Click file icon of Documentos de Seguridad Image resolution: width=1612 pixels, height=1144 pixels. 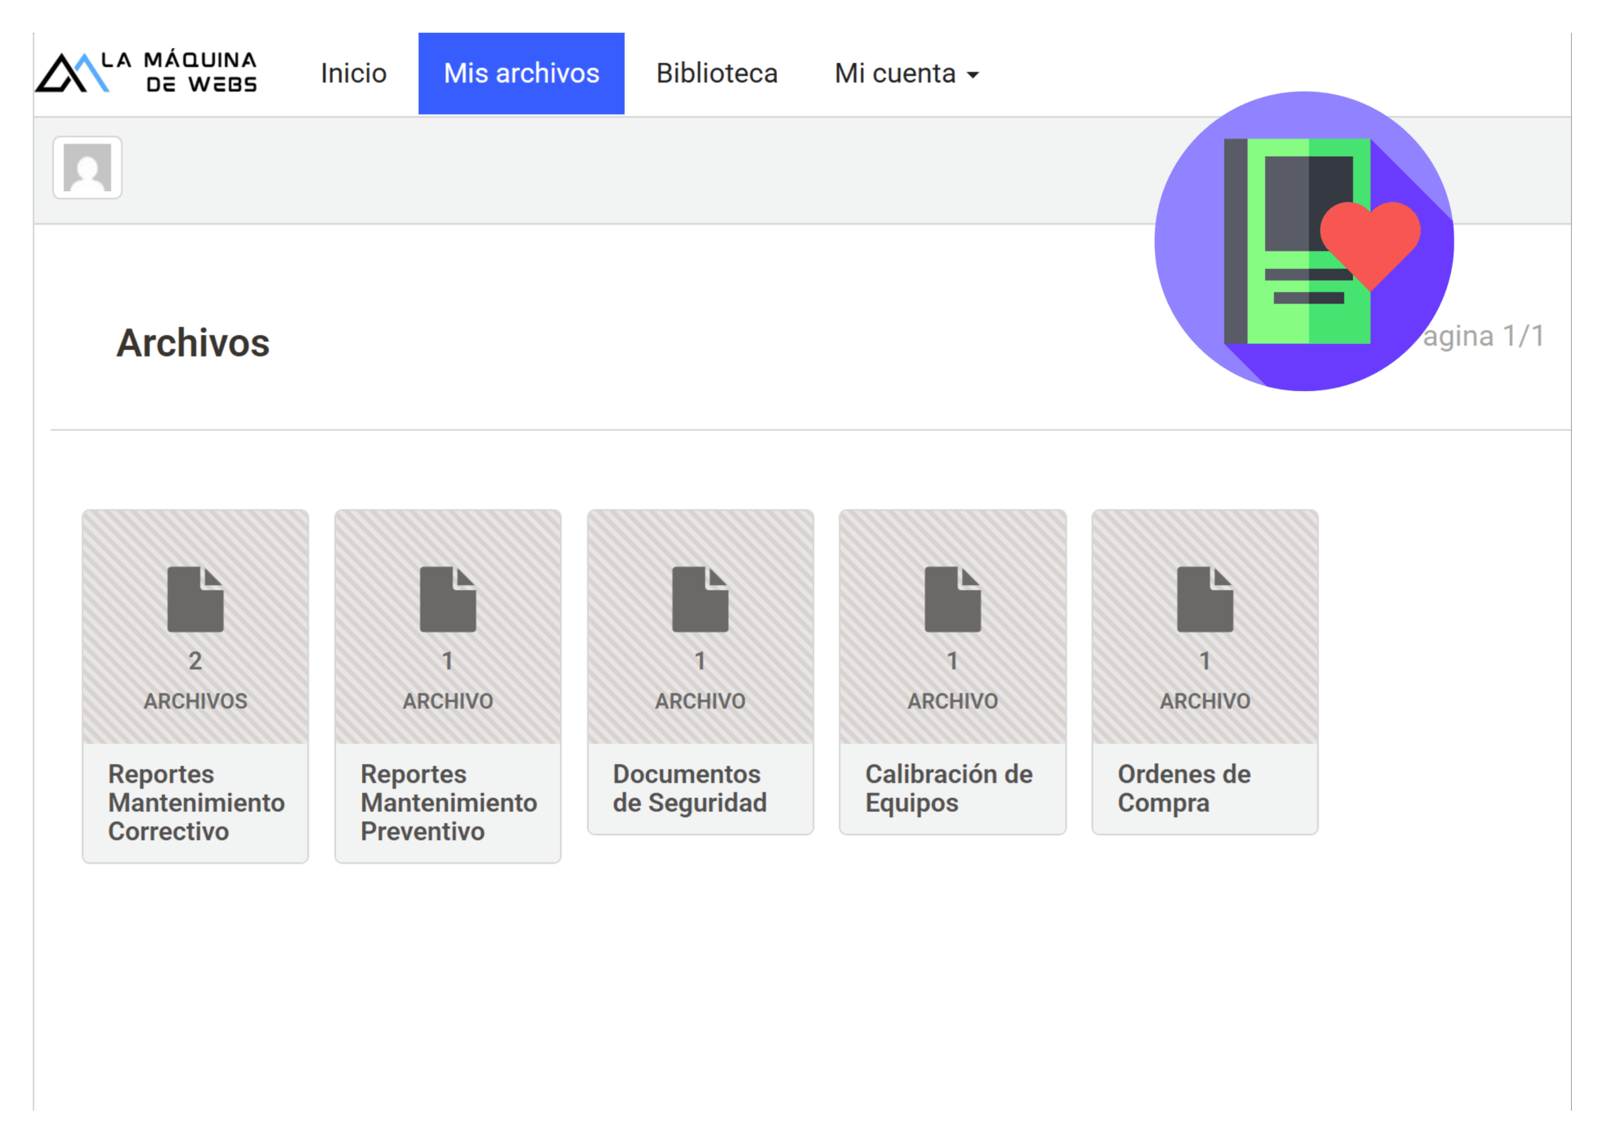pos(700,600)
